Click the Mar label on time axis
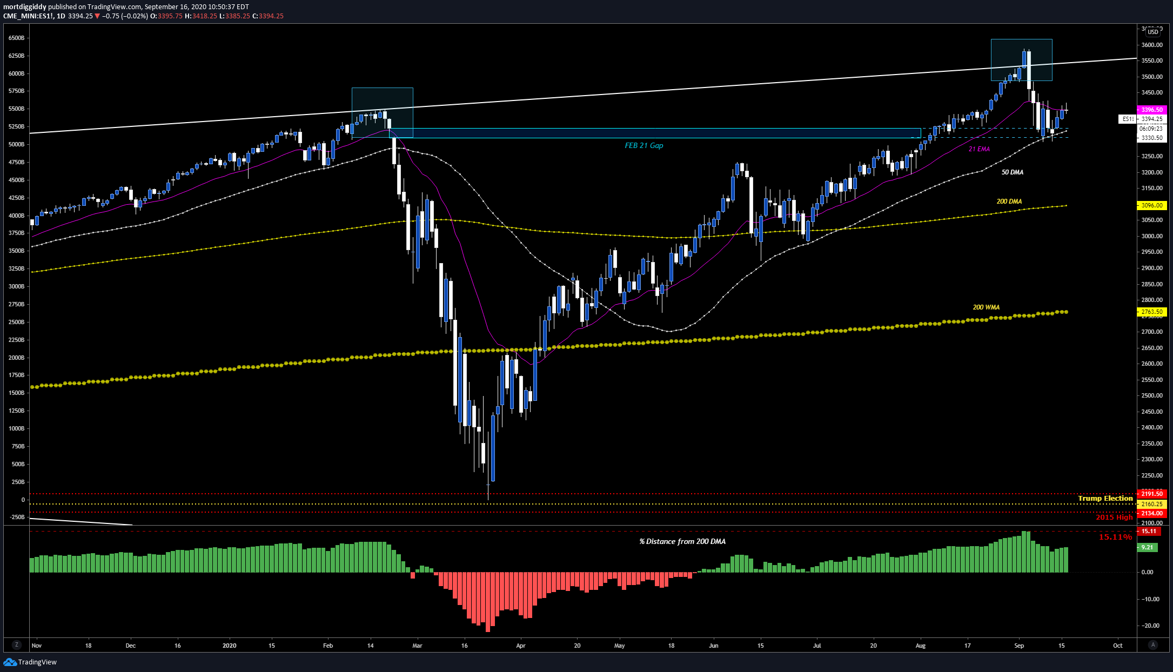This screenshot has width=1173, height=672. pyautogui.click(x=417, y=646)
